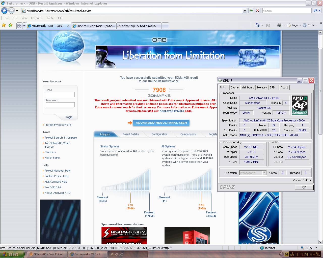Click the Google search box
Viewport: 323px width, 258px height.
[287, 11]
